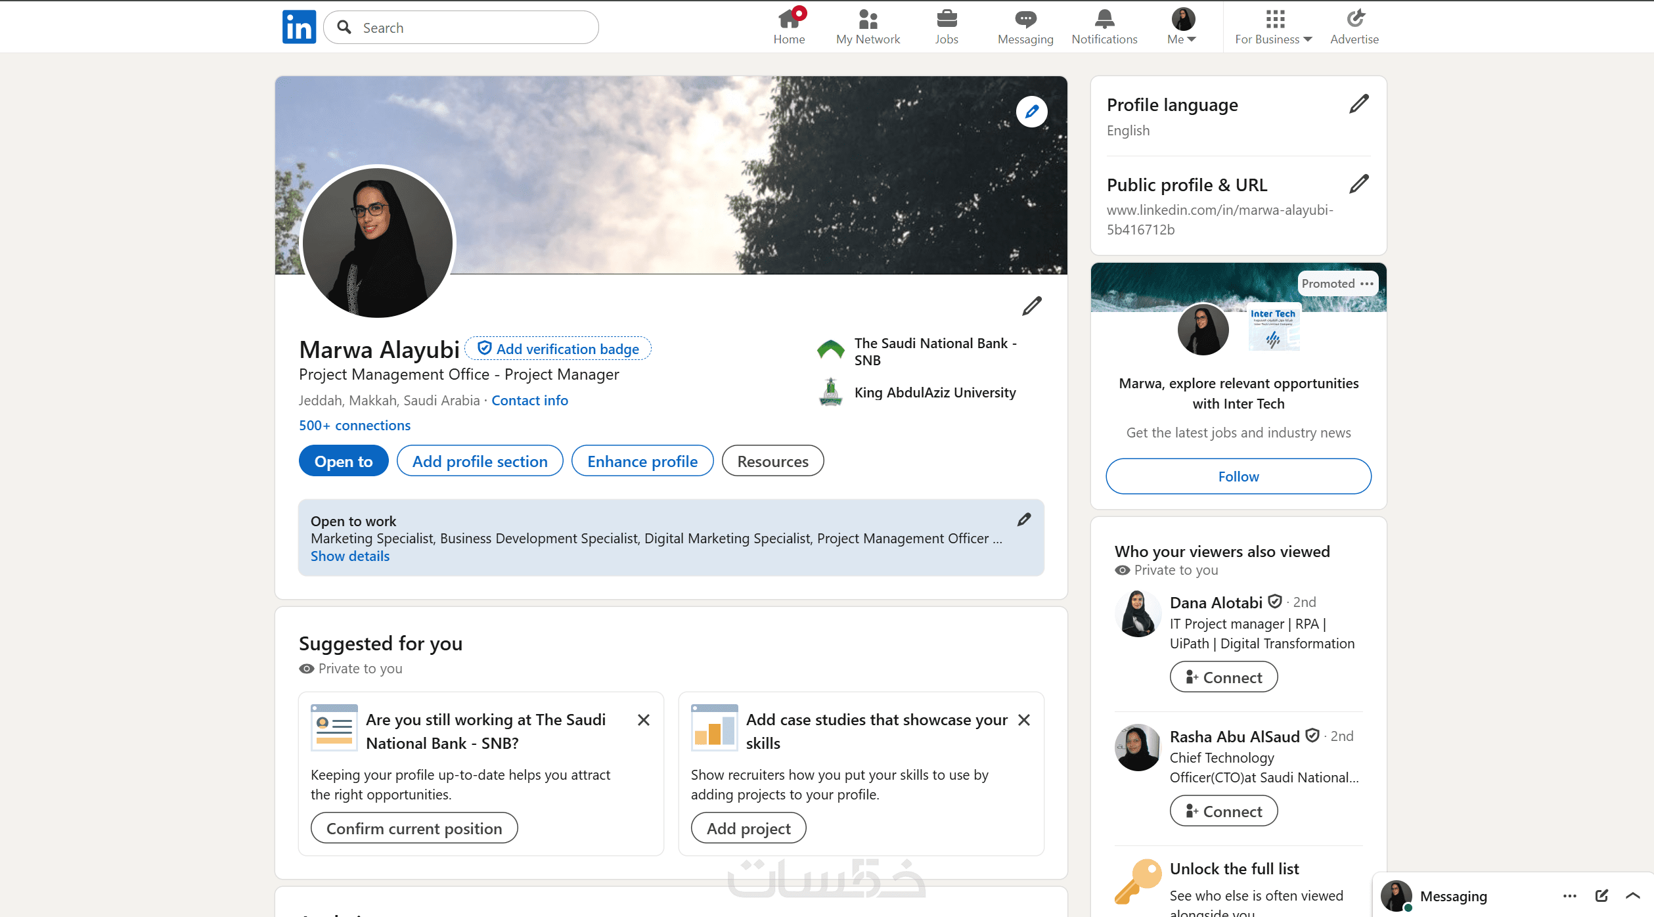Edit Open to work preferences
Image resolution: width=1654 pixels, height=917 pixels.
(1024, 520)
